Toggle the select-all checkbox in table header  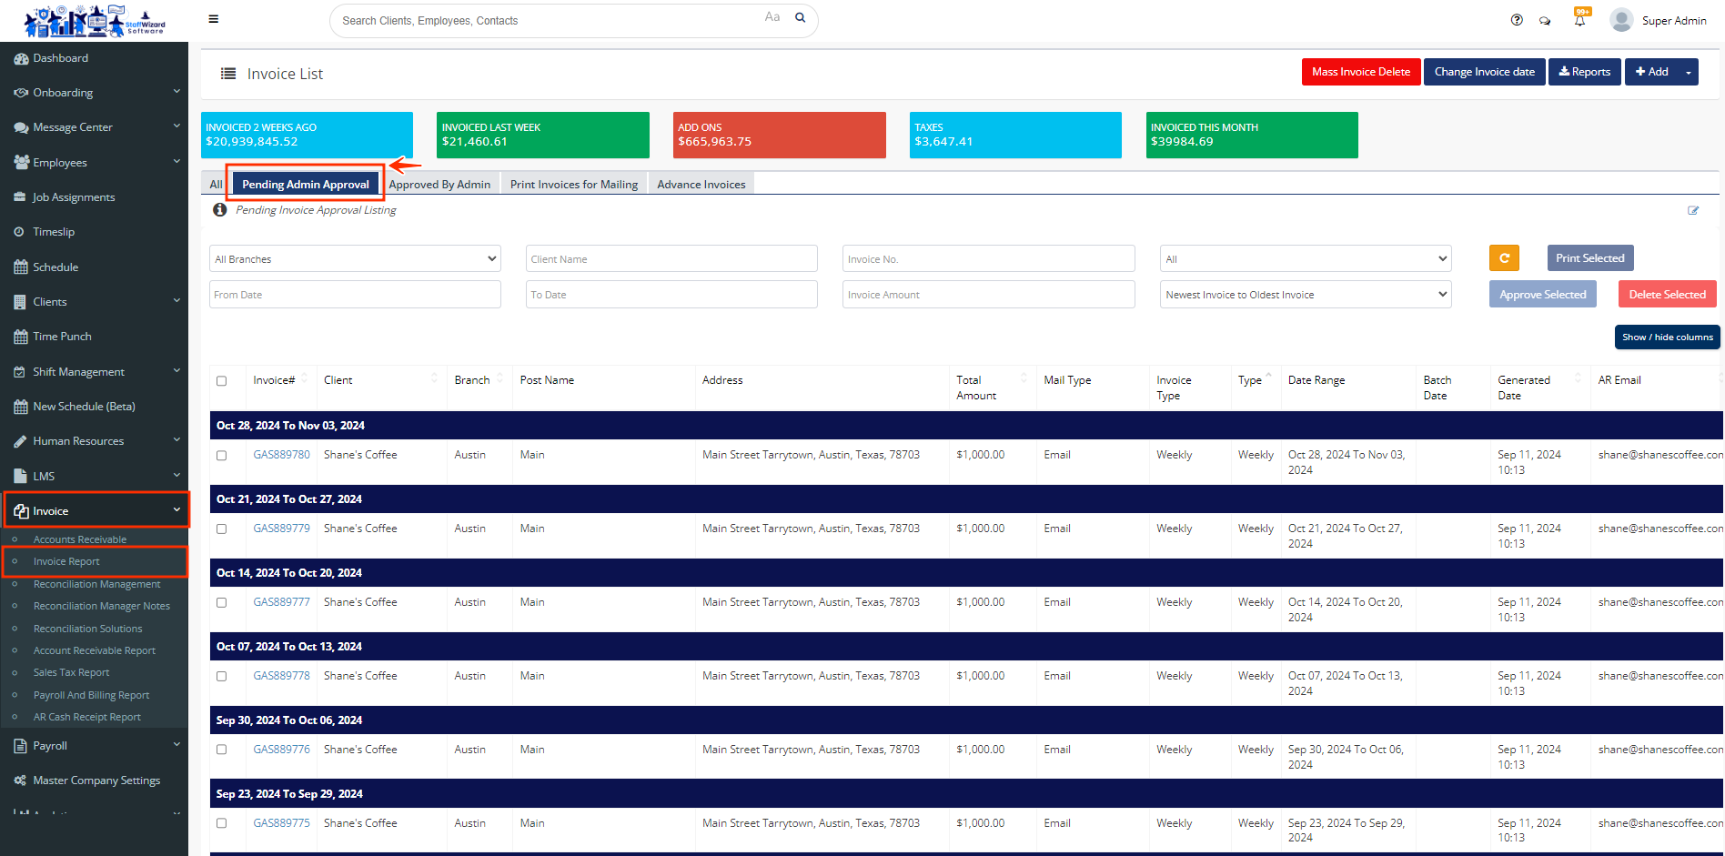(222, 381)
